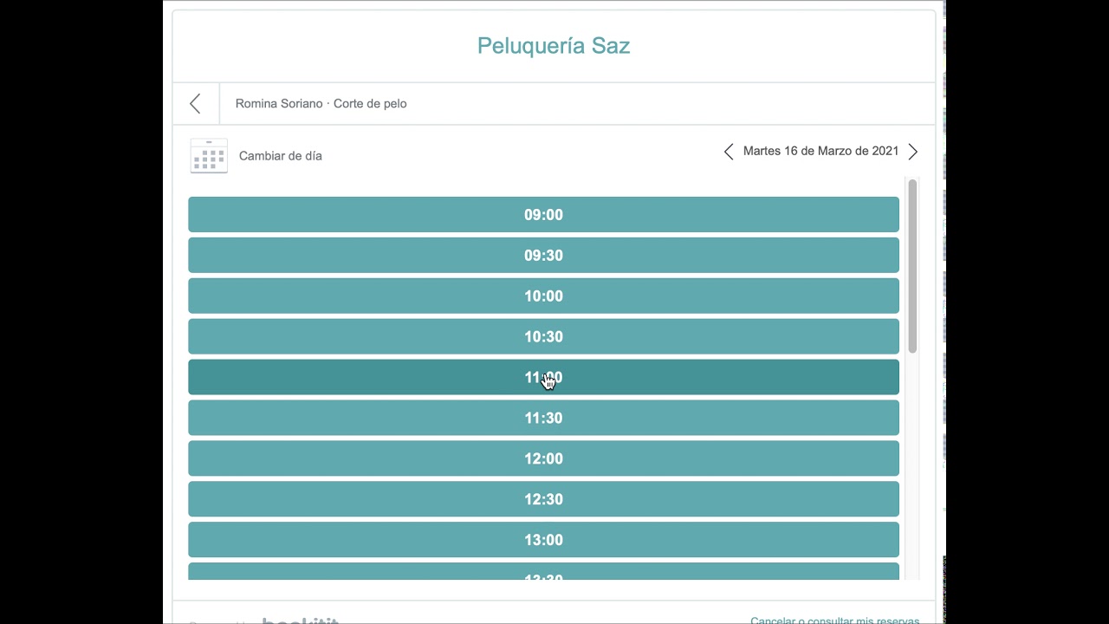This screenshot has height=624, width=1109.
Task: Open 'Cancelar o consultar mis reservas' link
Action: click(x=835, y=620)
